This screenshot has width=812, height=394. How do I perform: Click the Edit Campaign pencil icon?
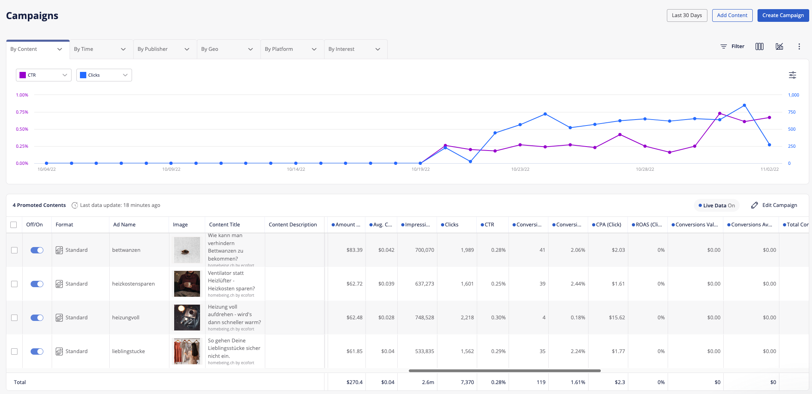pos(754,205)
